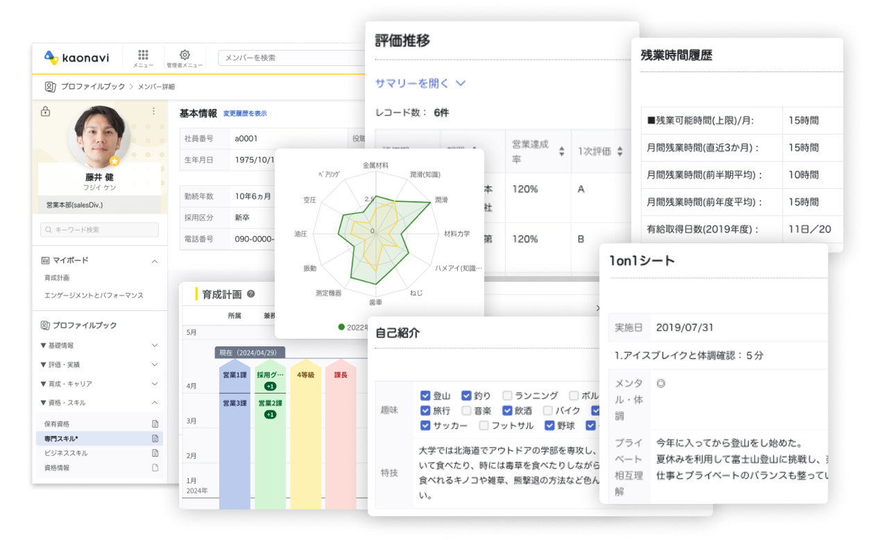This screenshot has width=888, height=540.
Task: Check the ランニング hobby checkbox
Action: coord(508,396)
